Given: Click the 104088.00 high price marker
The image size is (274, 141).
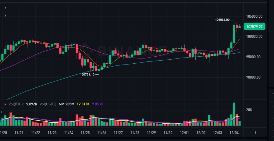Looking at the screenshot, I should pos(222,20).
